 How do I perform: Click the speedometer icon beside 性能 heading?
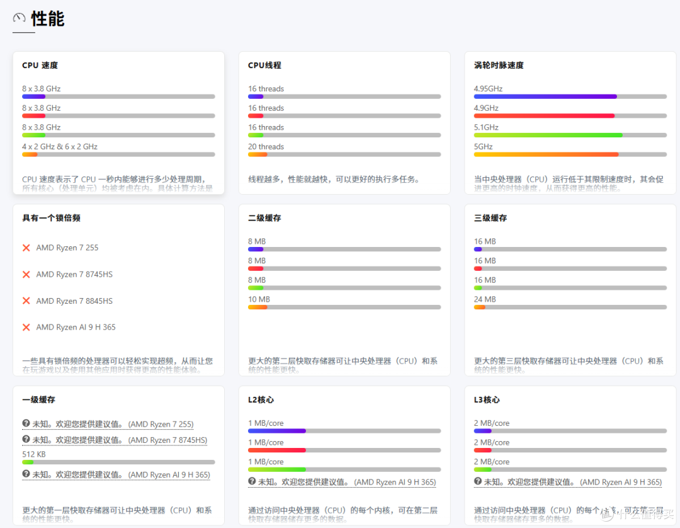click(19, 18)
